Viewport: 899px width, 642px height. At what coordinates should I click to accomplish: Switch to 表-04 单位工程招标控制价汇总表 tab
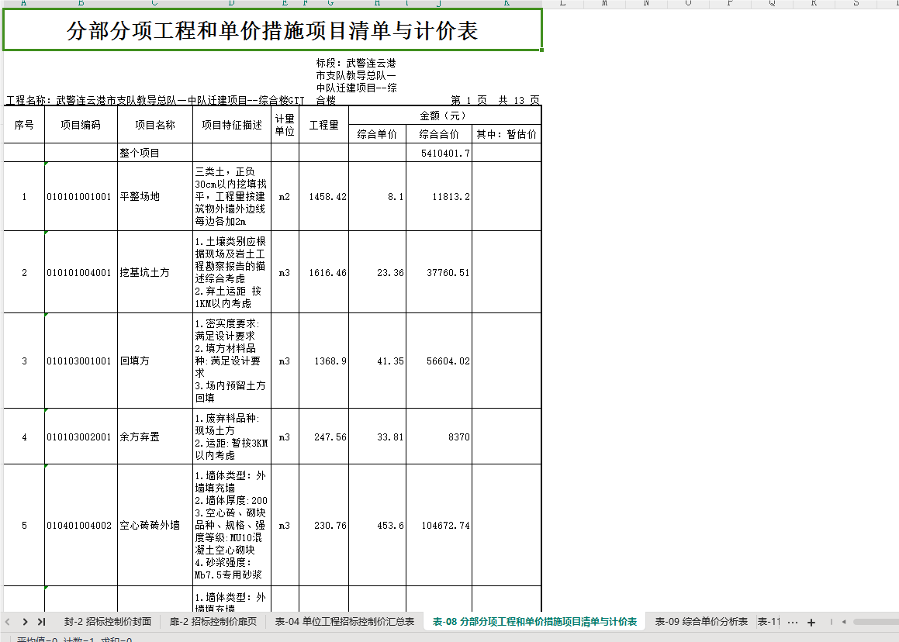pyautogui.click(x=344, y=622)
